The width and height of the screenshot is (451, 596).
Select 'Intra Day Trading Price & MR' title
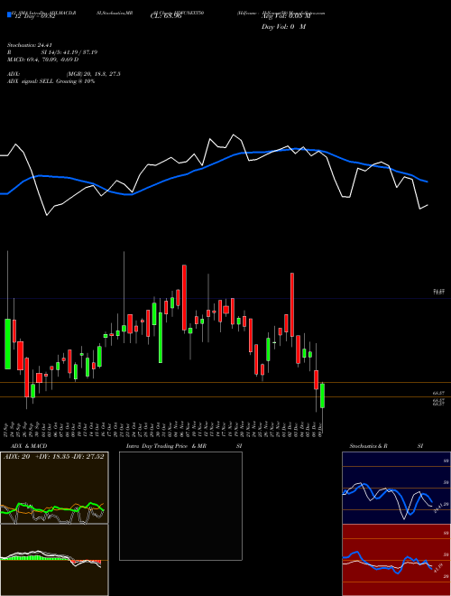167,446
